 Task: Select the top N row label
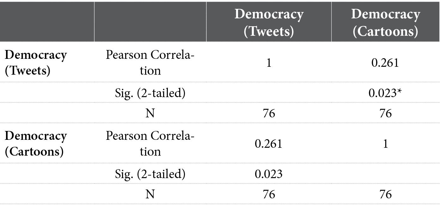click(x=150, y=113)
